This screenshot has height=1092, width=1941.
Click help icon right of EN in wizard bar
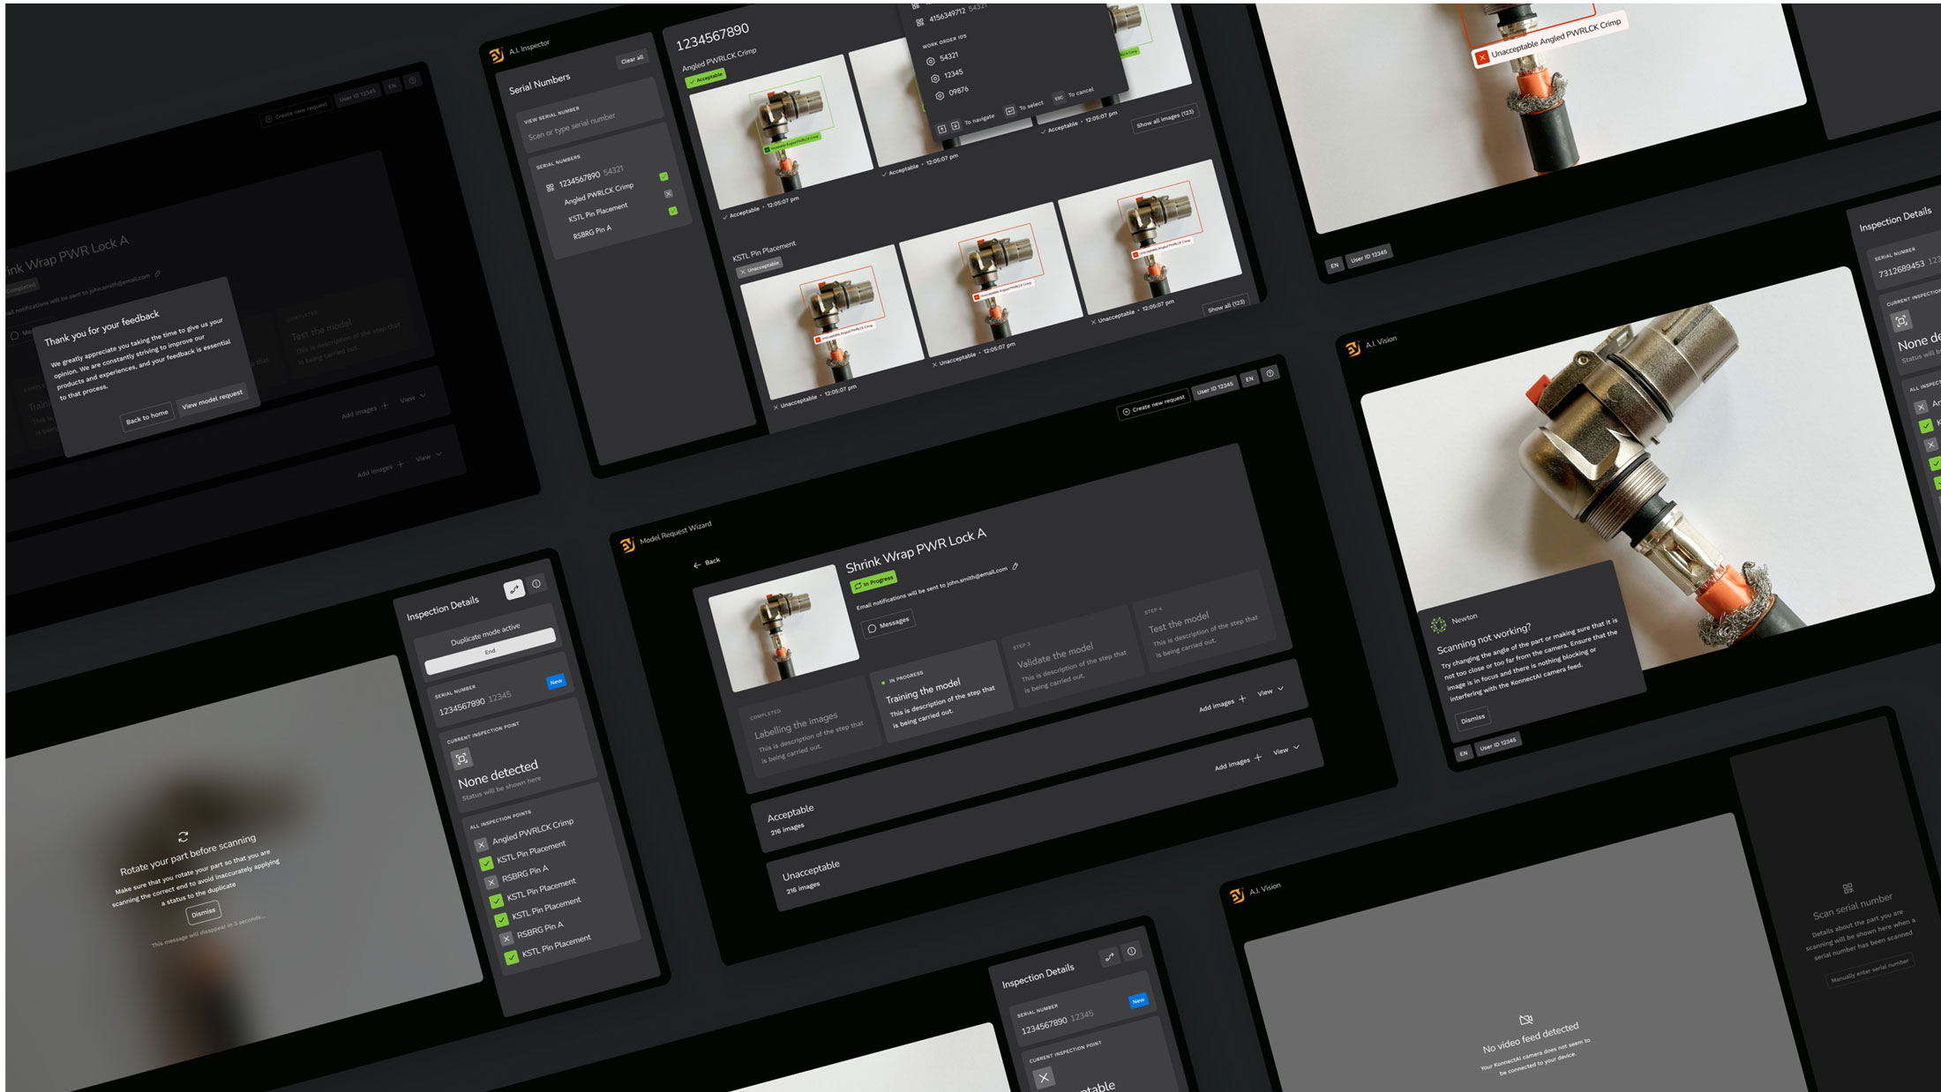pyautogui.click(x=1270, y=374)
